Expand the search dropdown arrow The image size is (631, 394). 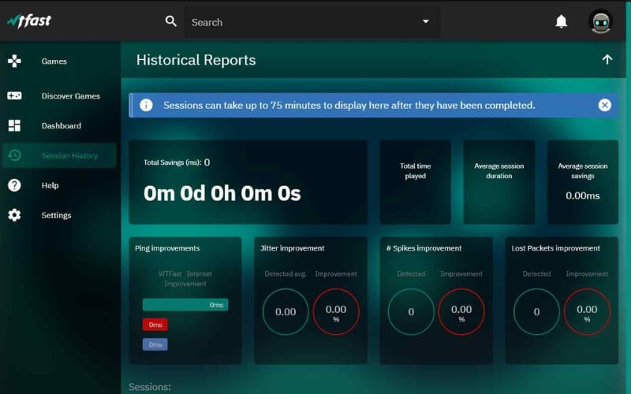click(x=426, y=22)
